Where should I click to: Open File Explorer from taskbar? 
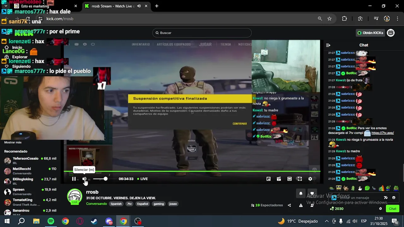(x=36, y=221)
